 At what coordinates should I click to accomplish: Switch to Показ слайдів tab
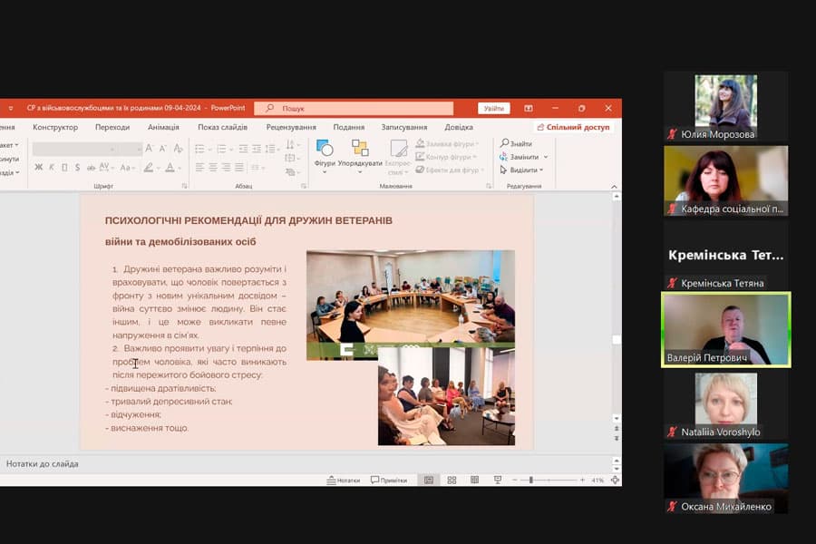click(x=222, y=127)
